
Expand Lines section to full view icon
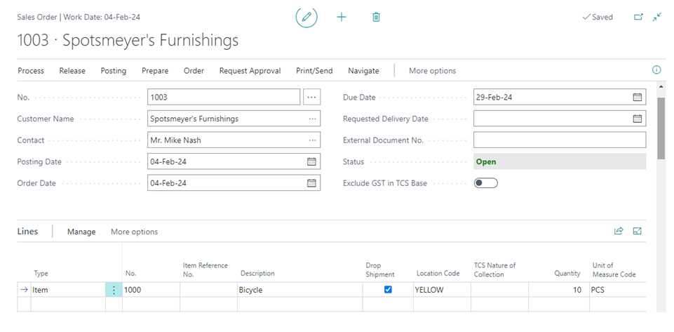(637, 232)
